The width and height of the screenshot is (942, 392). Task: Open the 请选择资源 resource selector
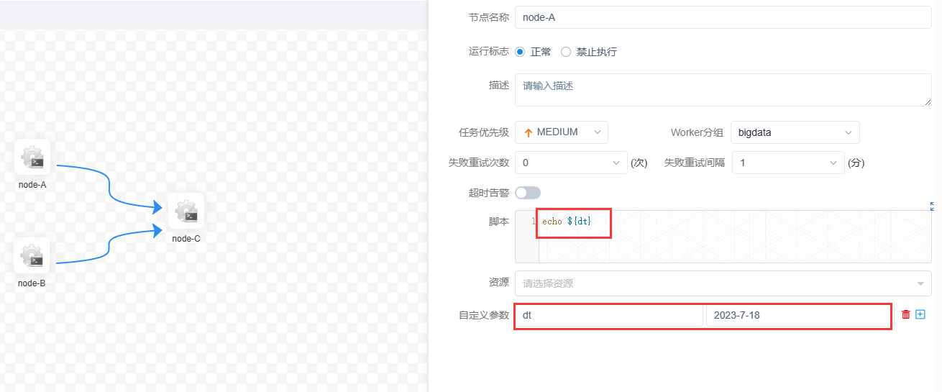coord(723,283)
